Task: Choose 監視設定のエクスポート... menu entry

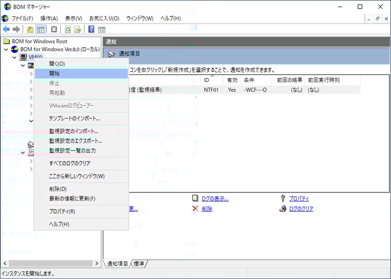Action: 81,141
